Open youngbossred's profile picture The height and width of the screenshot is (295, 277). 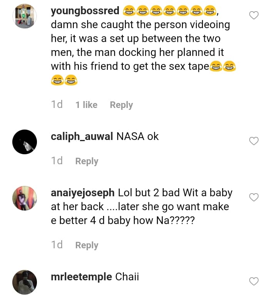25,16
